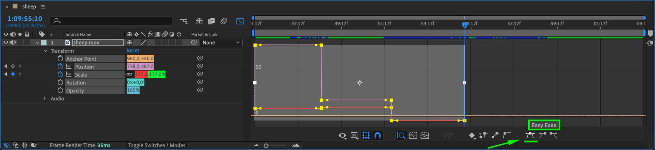Viewport: 655px width, 150px height.
Task: Click the Easy Ease keyframe button
Action: [530, 135]
